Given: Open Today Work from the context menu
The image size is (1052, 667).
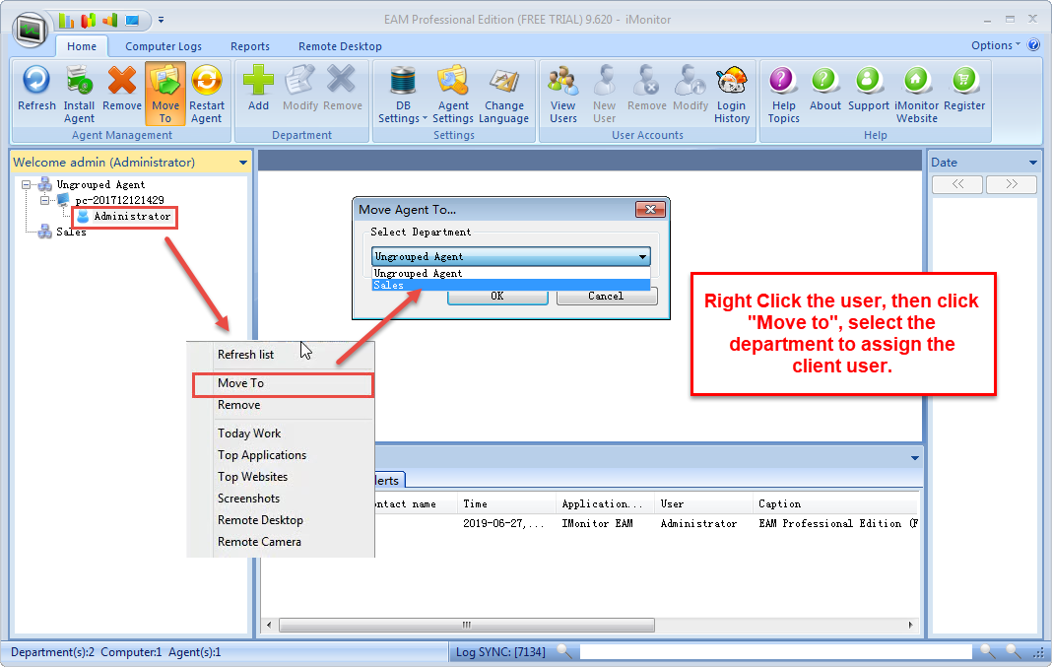Looking at the screenshot, I should coord(249,434).
